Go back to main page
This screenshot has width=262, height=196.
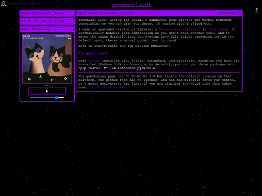click(47, 21)
